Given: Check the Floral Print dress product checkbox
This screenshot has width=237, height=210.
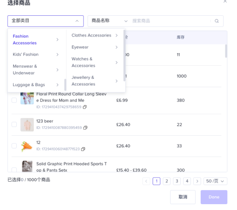Looking at the screenshot, I should click(14, 100).
